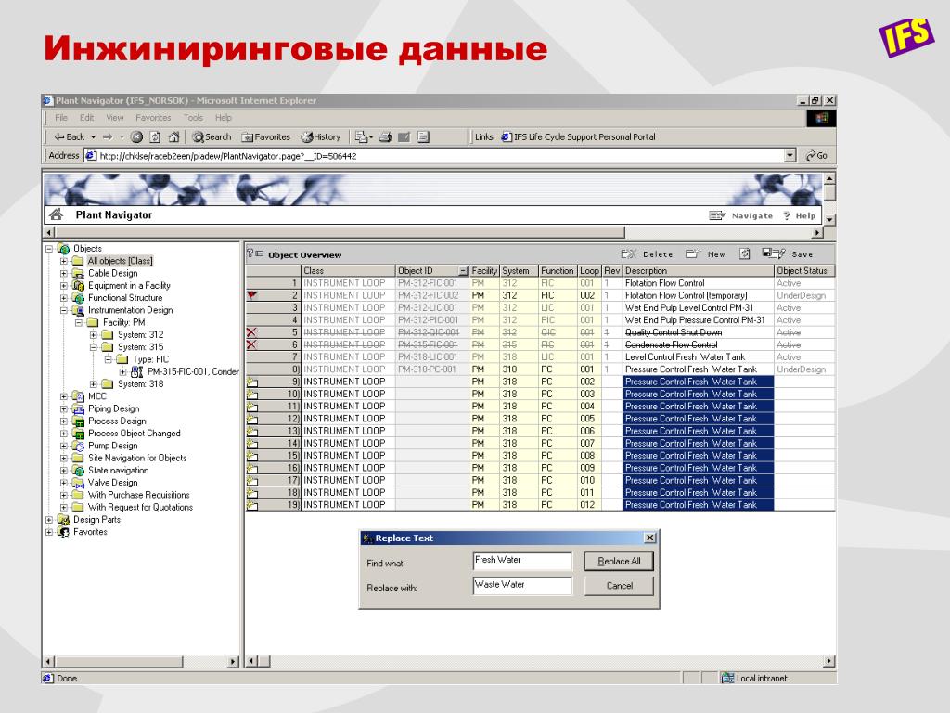Select the Piping Design tree icon

coord(78,409)
